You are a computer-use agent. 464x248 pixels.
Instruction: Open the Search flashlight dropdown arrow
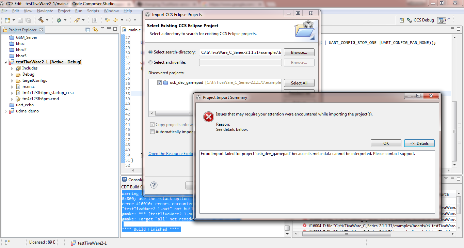pos(83,20)
